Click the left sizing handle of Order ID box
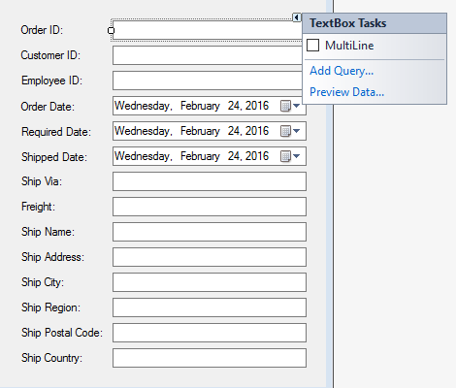 [111, 30]
